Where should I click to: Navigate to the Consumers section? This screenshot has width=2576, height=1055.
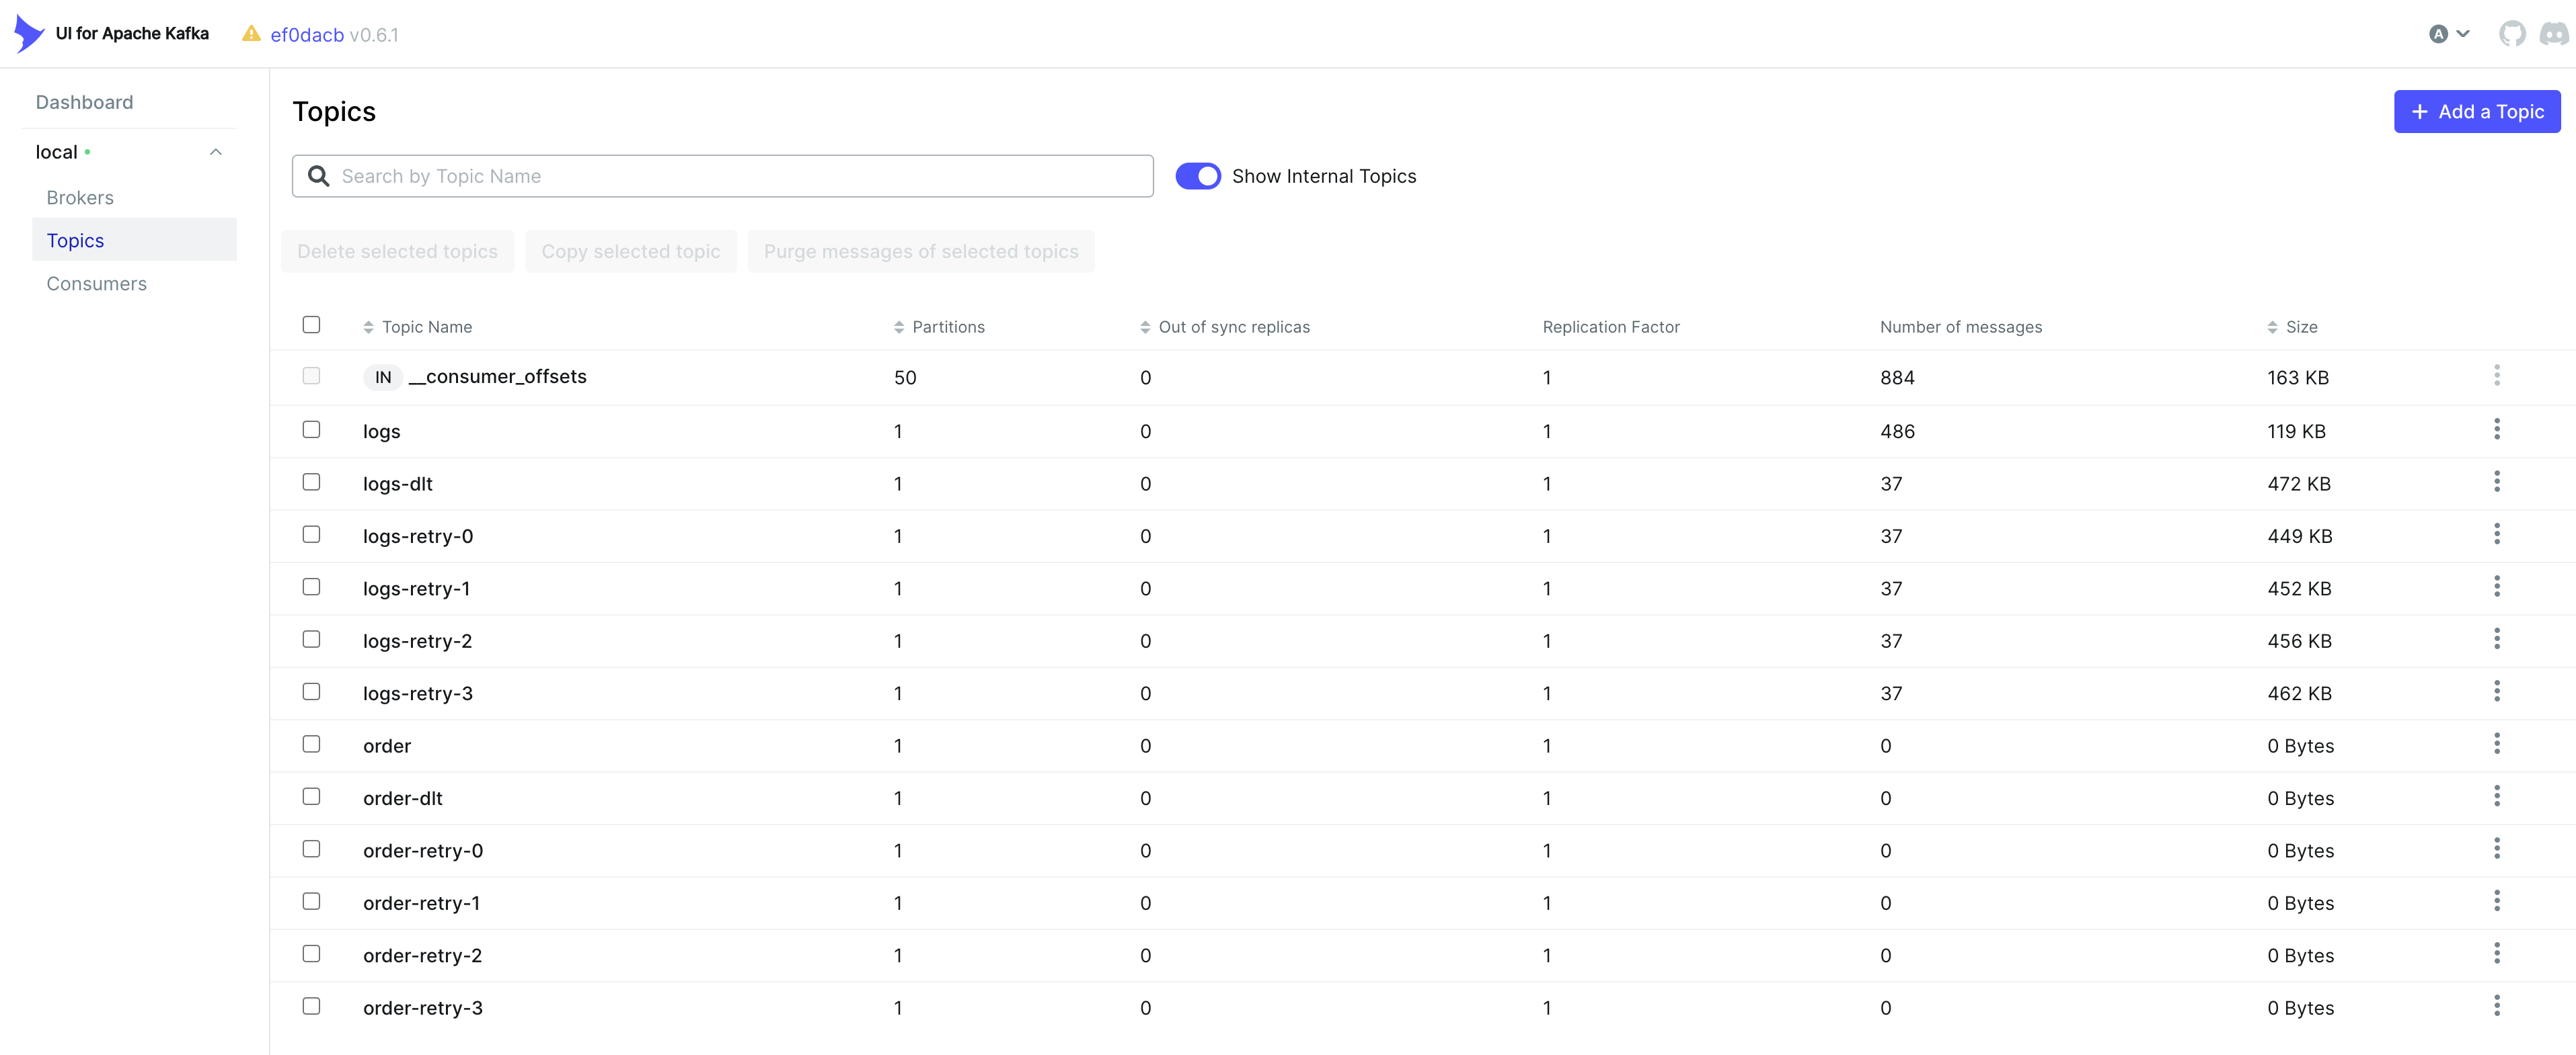(96, 284)
